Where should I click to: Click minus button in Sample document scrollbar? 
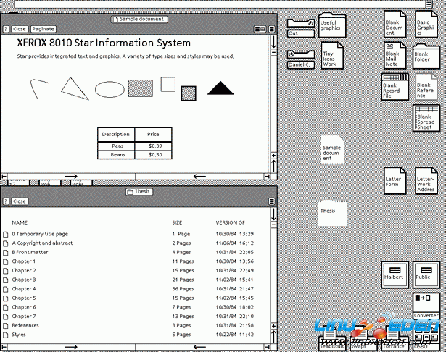[x=273, y=53]
